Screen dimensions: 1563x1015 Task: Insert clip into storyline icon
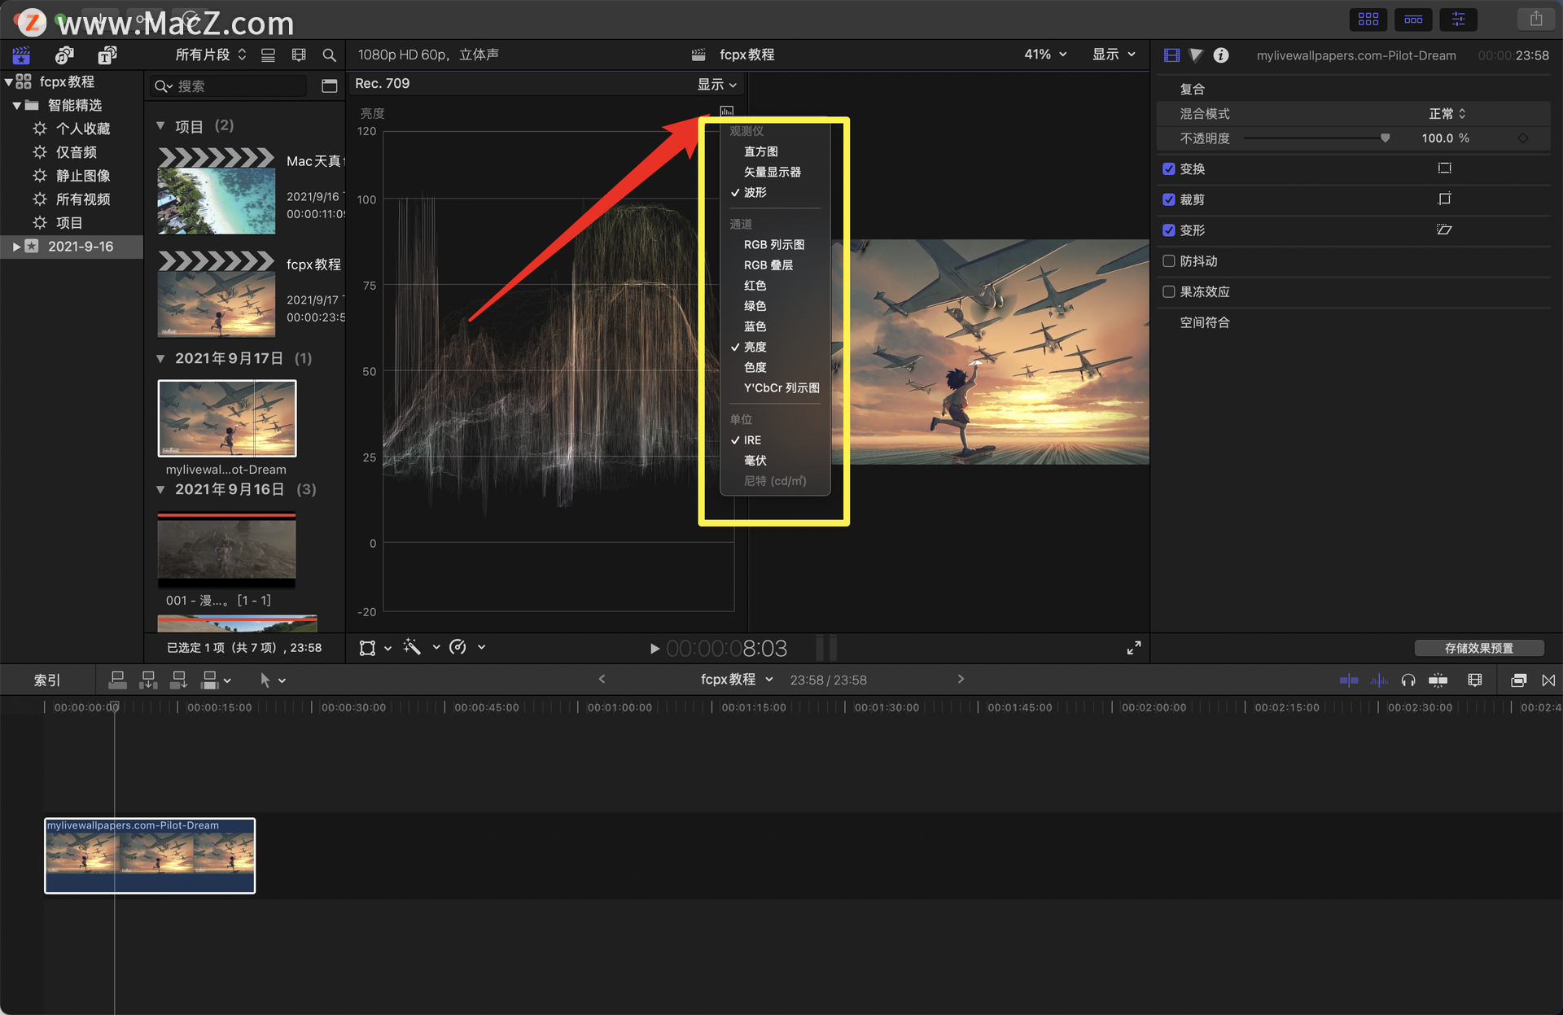(x=148, y=680)
